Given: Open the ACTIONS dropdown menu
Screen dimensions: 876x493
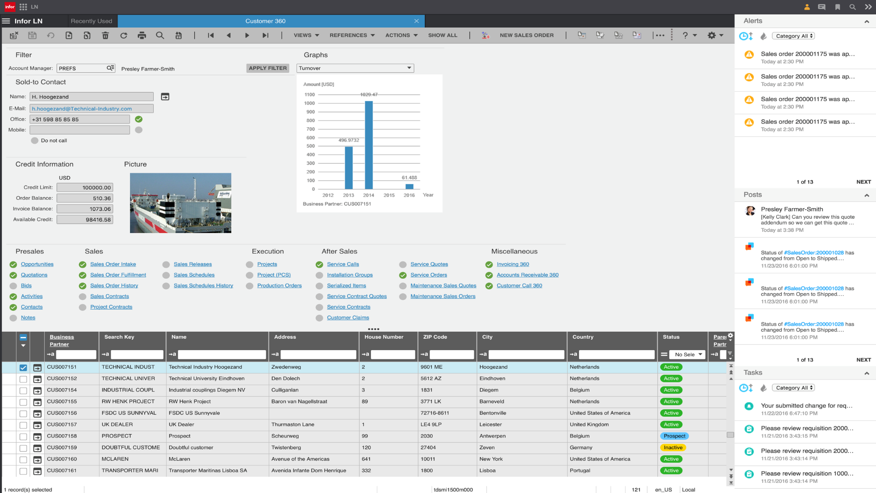Looking at the screenshot, I should click(x=401, y=35).
